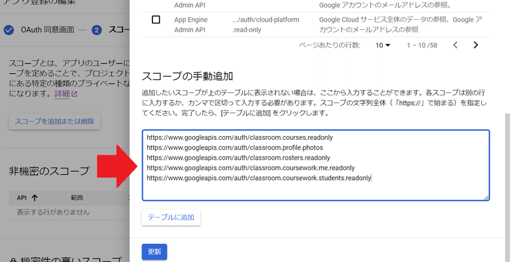Click the external-link icon beside 詳細
The width and height of the screenshot is (510, 262).
pos(75,94)
